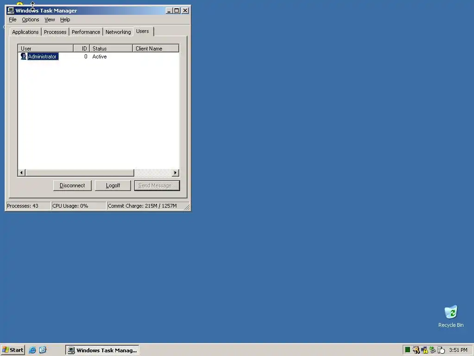
Task: Click the Disconnect button
Action: click(72, 185)
